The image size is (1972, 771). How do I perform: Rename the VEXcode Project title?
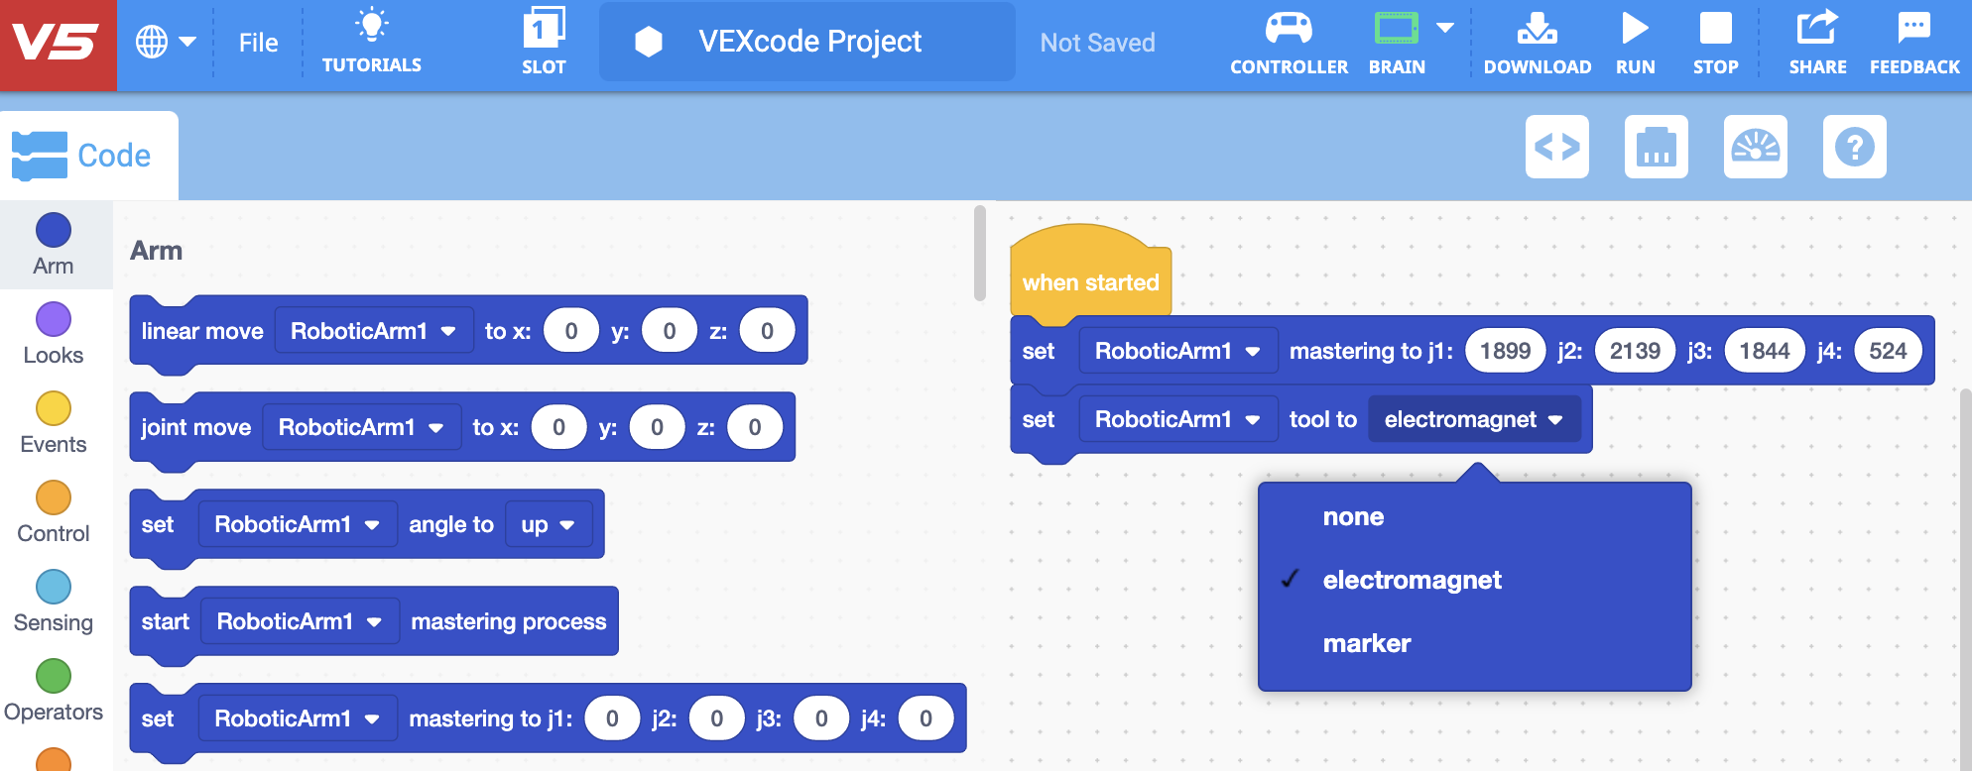coord(809,42)
